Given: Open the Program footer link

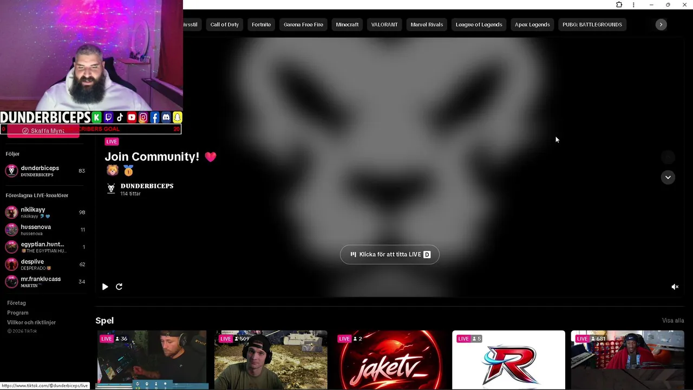Looking at the screenshot, I should point(18,313).
